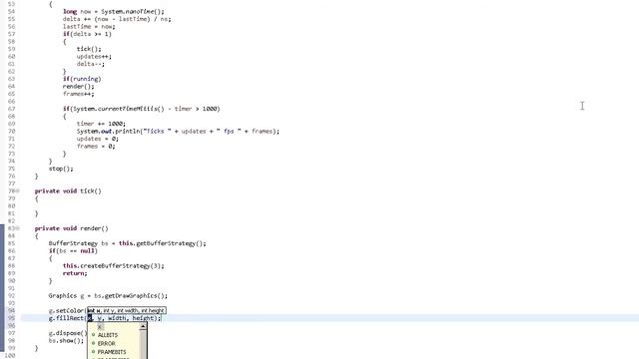Click the green field icon beside FRAMEBITS
639x359 pixels.
click(x=93, y=352)
